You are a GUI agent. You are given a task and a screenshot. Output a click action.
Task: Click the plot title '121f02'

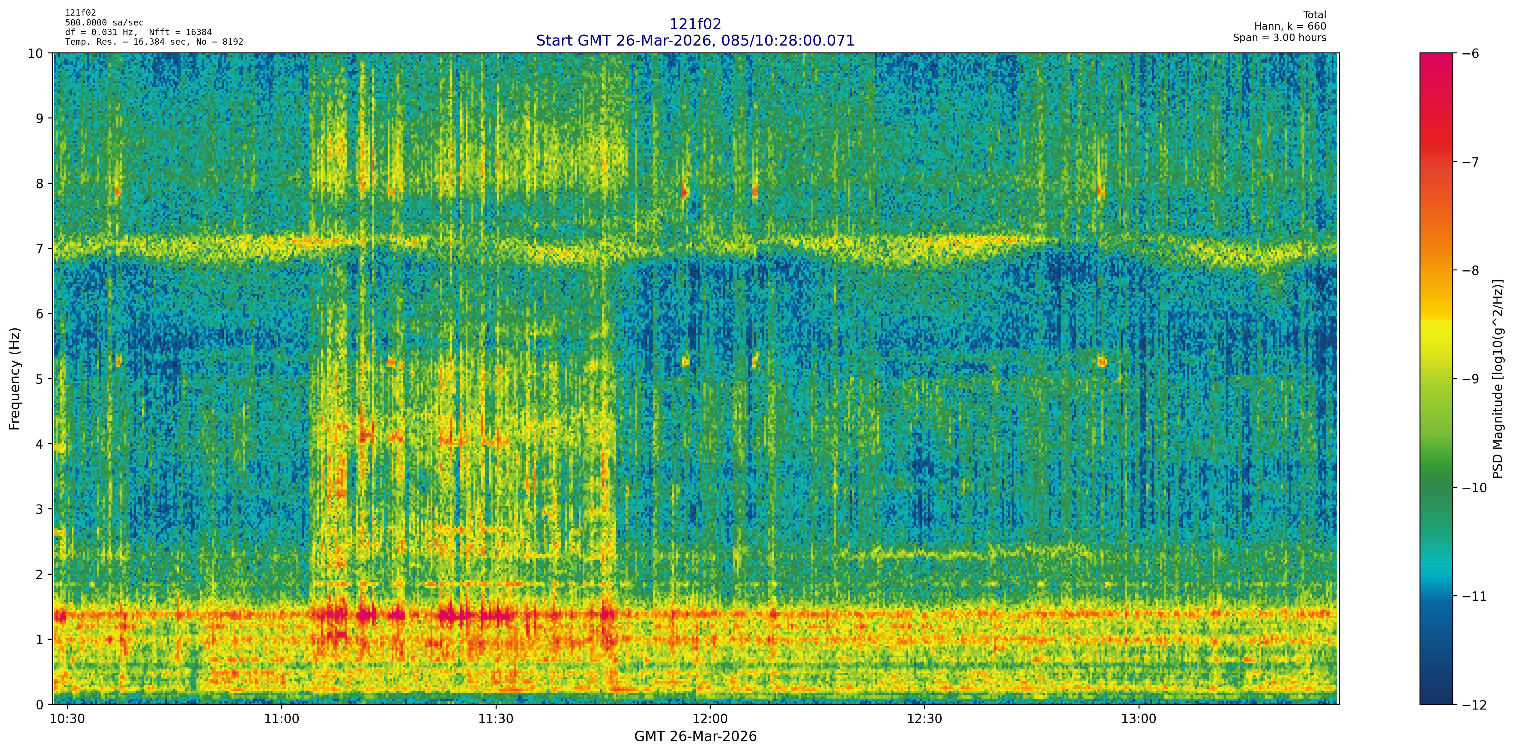tap(695, 24)
